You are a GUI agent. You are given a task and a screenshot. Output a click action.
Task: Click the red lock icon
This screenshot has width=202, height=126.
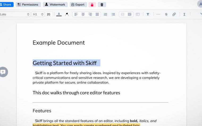click(92, 5)
